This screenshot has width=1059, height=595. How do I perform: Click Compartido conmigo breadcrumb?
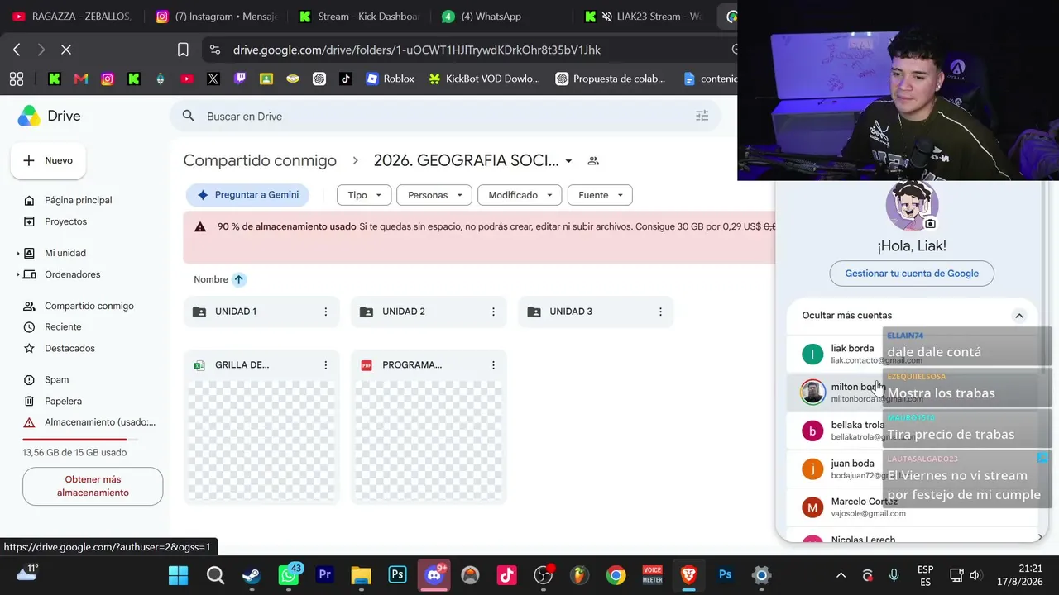(x=260, y=160)
